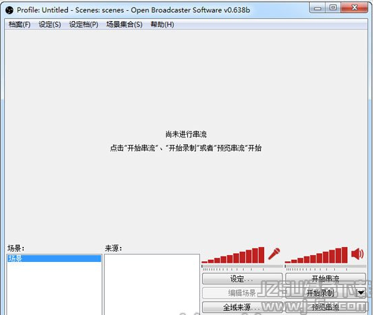Click the microphone volume level bars
373x315 pixels.
click(x=233, y=255)
